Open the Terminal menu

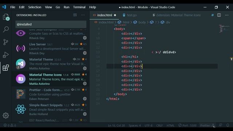tap(79, 7)
